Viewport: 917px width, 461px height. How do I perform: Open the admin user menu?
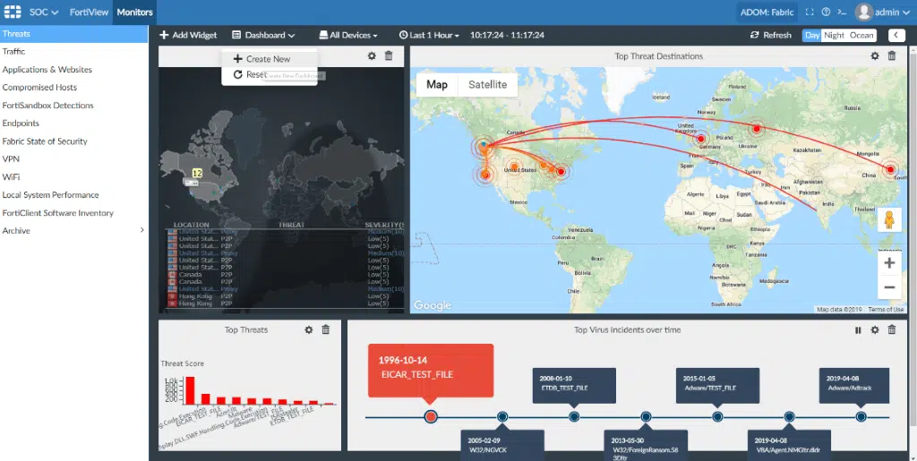point(883,12)
